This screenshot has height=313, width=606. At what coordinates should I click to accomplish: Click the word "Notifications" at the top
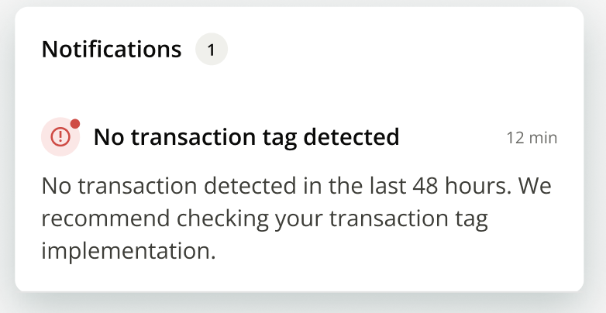coord(111,50)
